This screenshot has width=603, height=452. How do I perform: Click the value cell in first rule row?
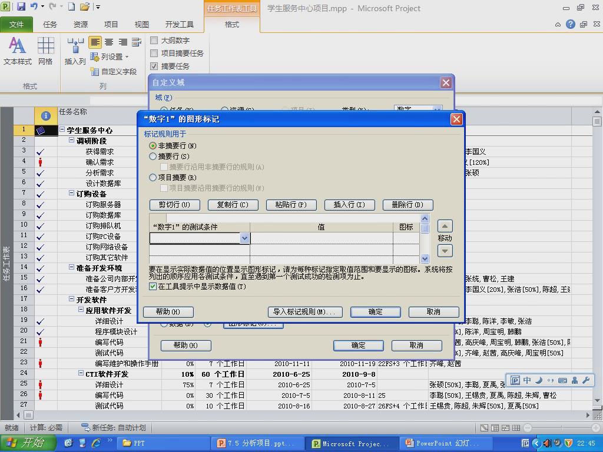pyautogui.click(x=322, y=238)
